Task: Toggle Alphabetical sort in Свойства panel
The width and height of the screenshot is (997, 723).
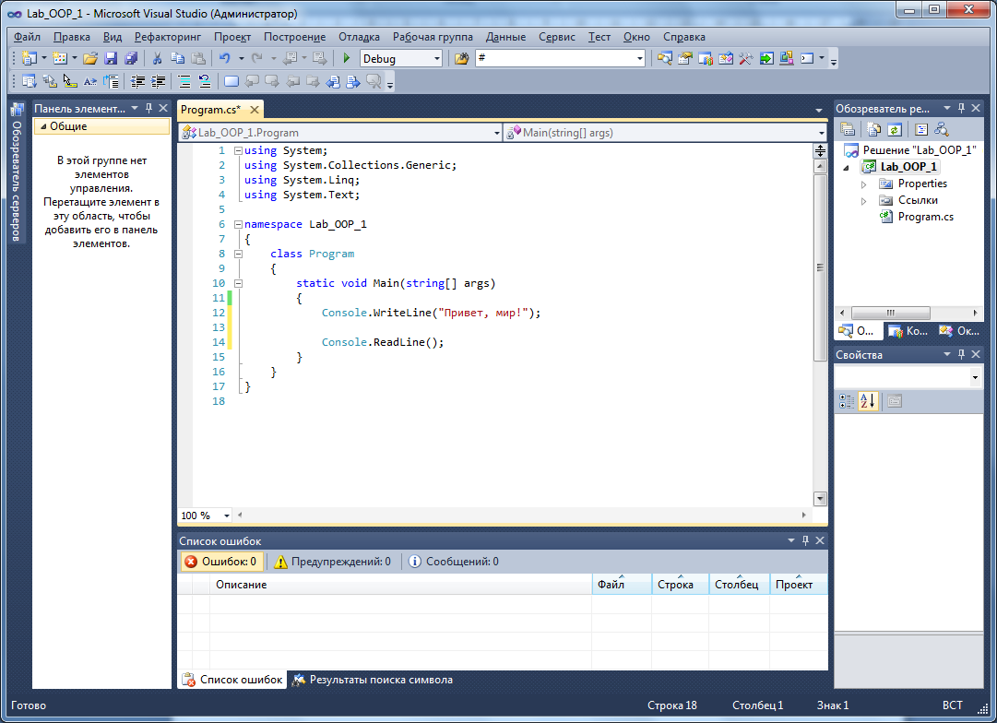Action: (x=868, y=401)
